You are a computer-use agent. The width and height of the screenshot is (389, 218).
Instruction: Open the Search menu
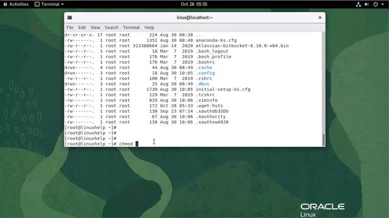111,27
